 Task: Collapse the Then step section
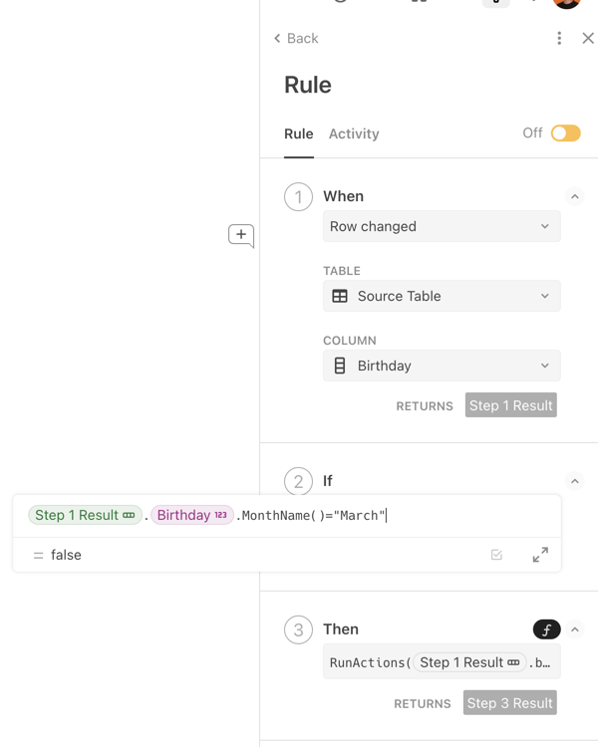coord(575,629)
